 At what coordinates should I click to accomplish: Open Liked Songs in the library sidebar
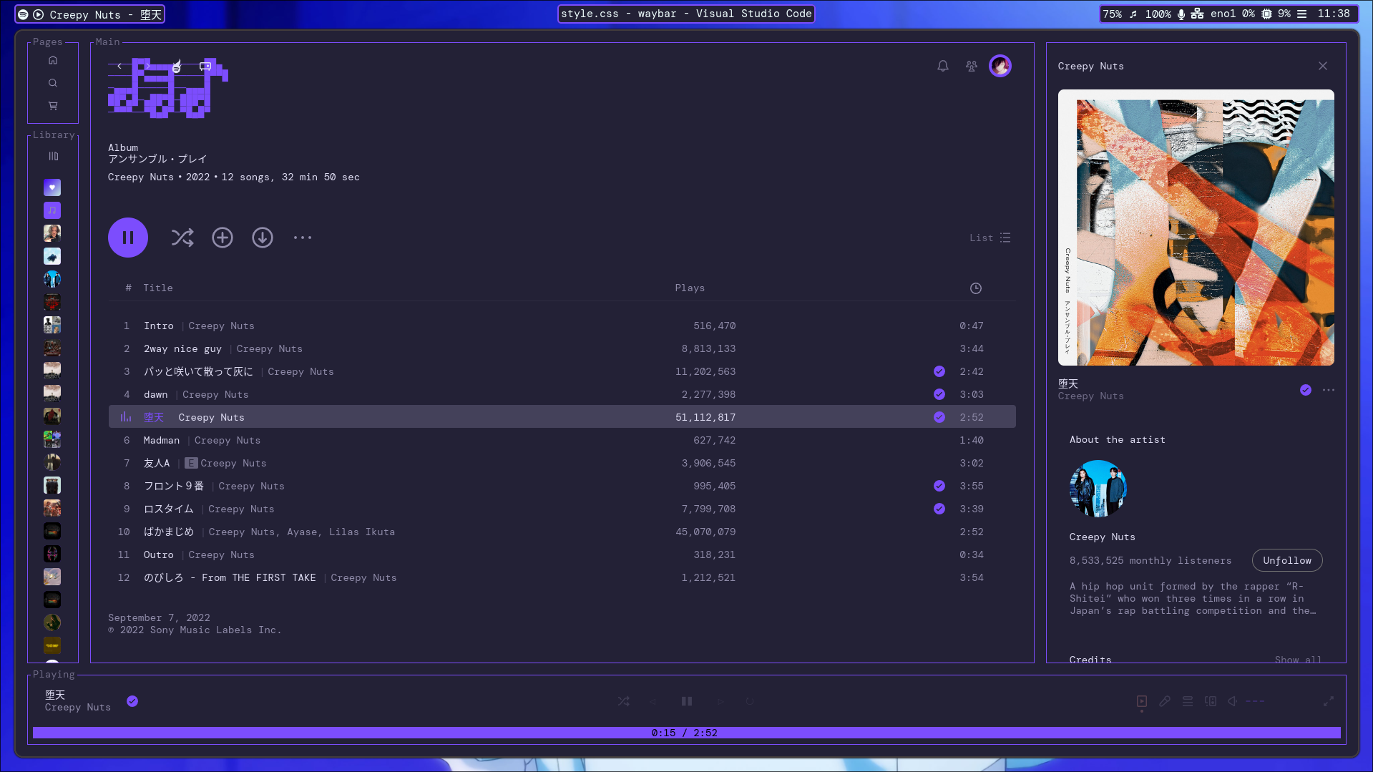point(52,187)
